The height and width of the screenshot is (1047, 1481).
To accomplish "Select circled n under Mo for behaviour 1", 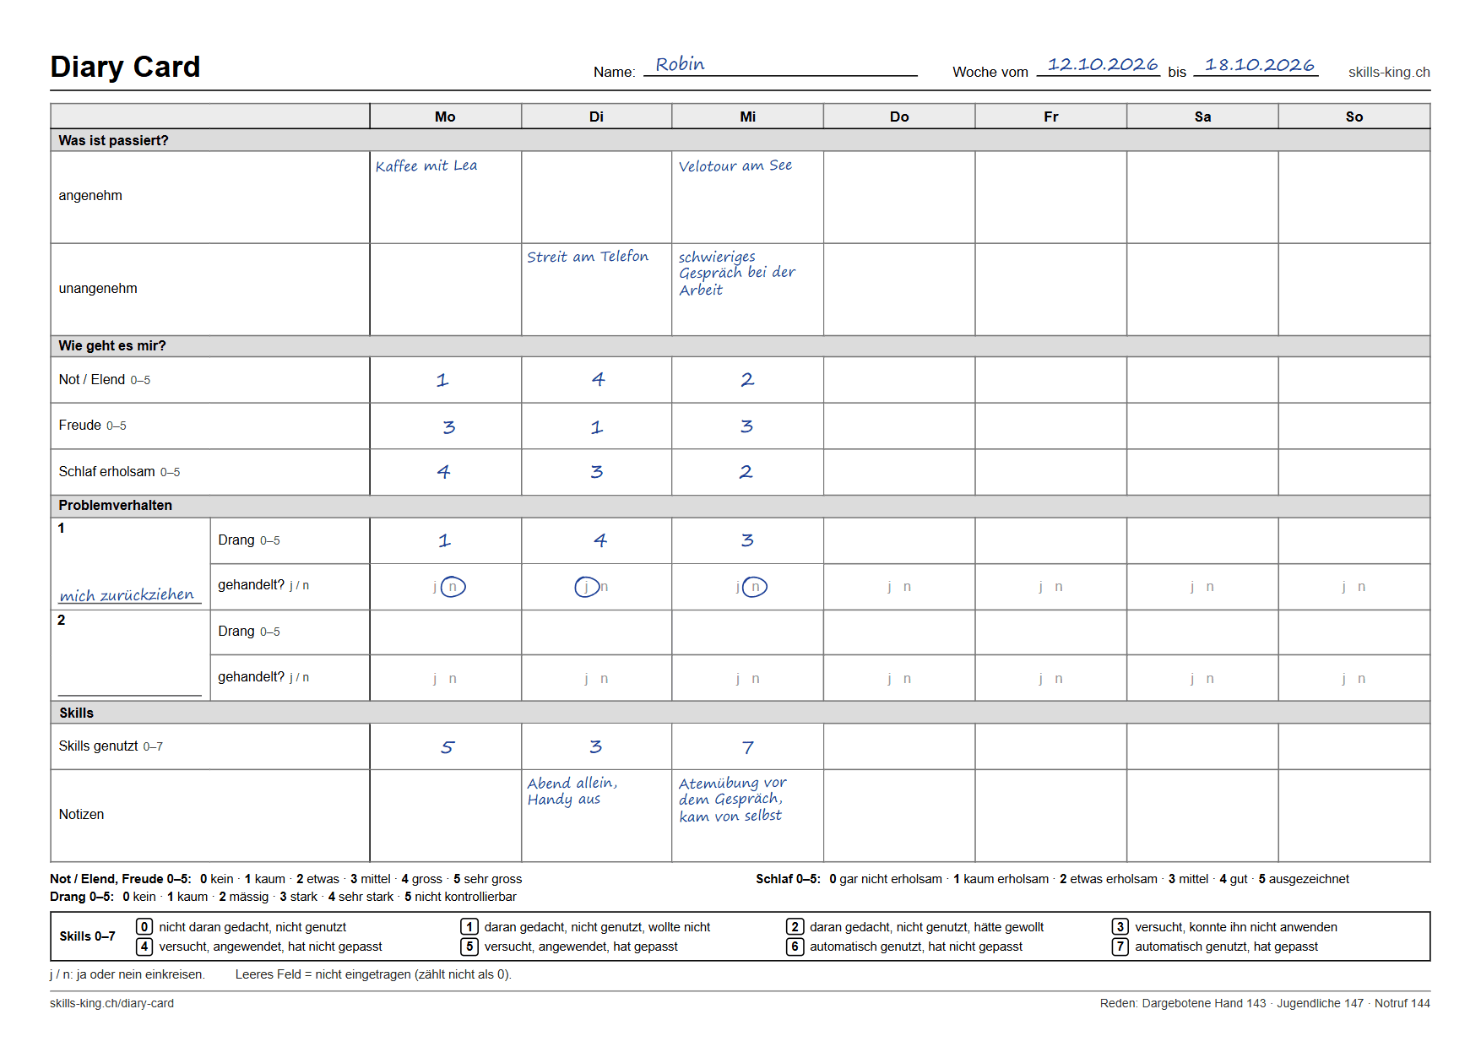I will tap(453, 587).
